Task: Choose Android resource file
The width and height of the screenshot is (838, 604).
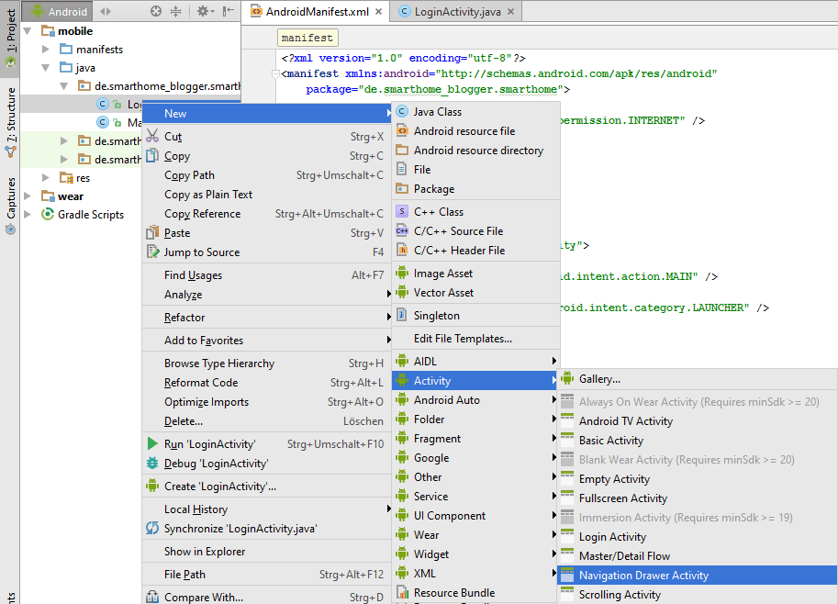Action: (475, 130)
